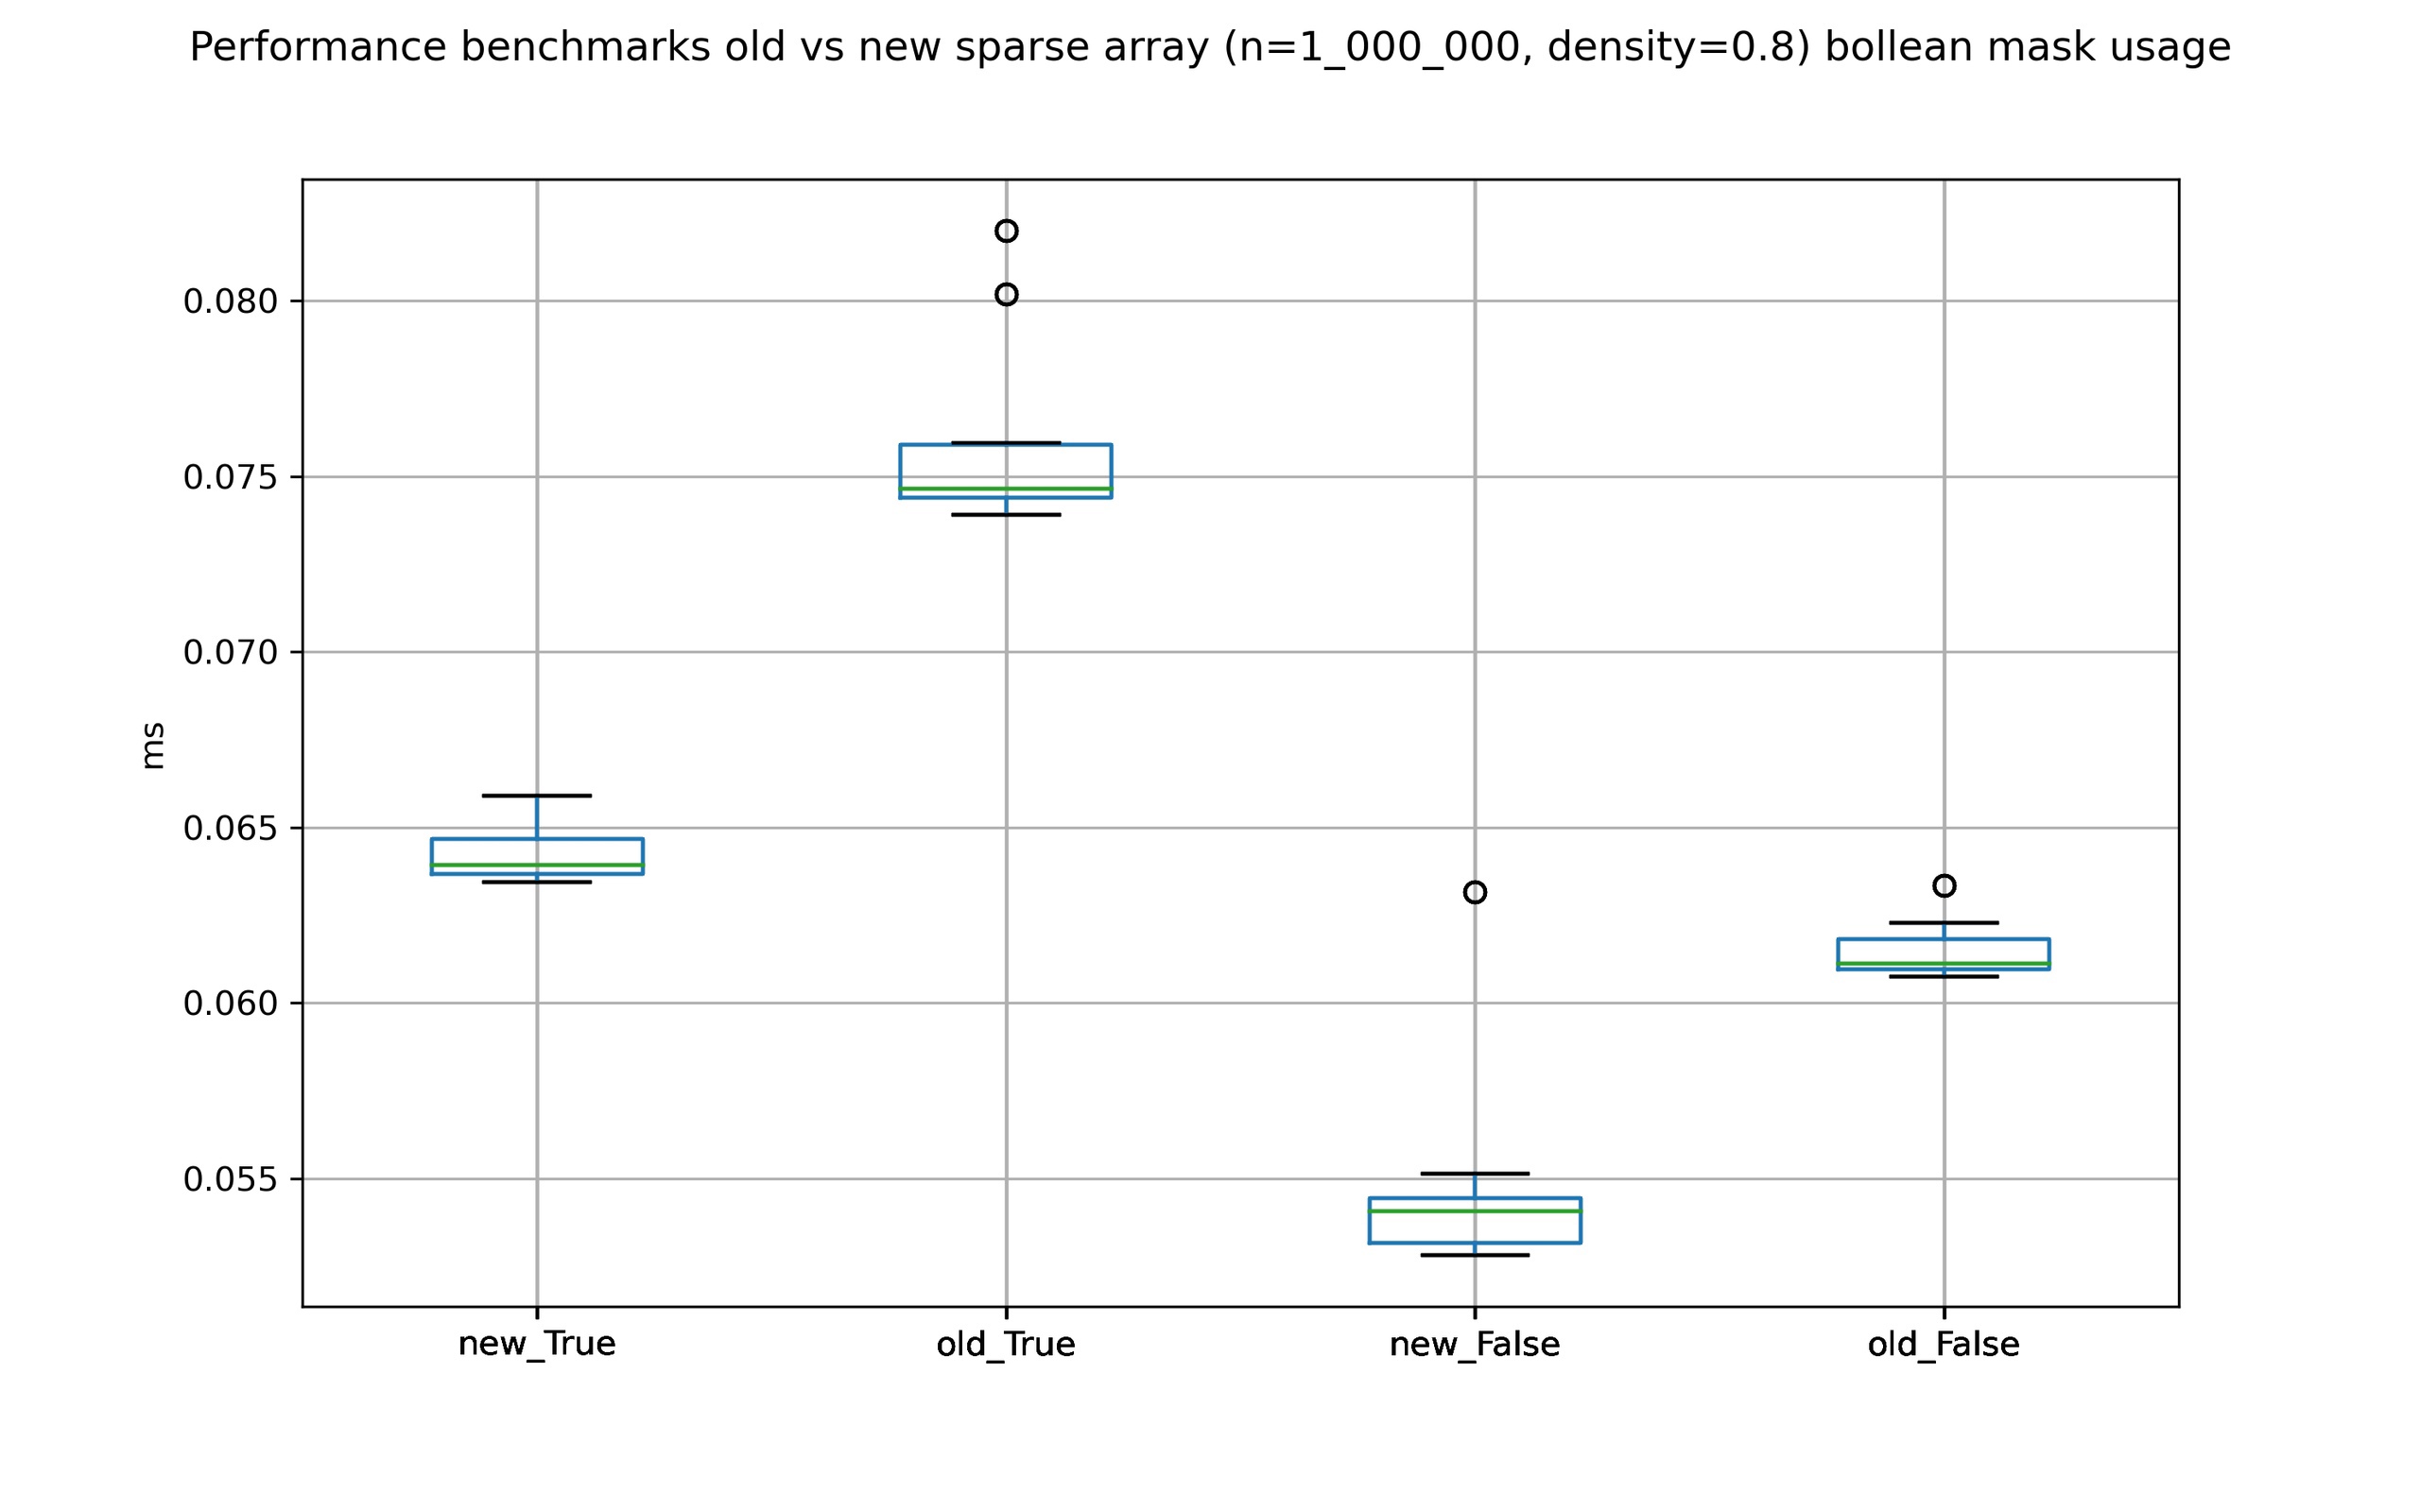Click the upper whisker cap of new_True
Screen dimensions: 2420x1493
tap(536, 796)
